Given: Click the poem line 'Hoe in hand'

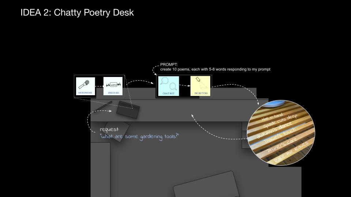Looking at the screenshot, I should [x=272, y=117].
